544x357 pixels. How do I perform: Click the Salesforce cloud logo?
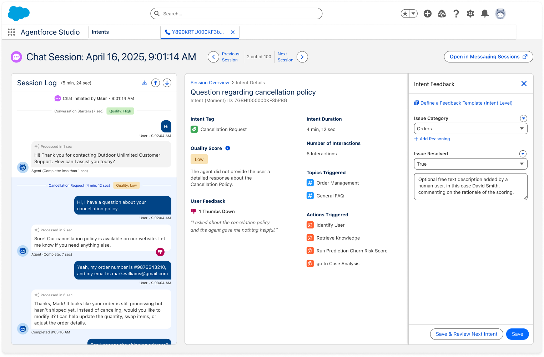19,14
